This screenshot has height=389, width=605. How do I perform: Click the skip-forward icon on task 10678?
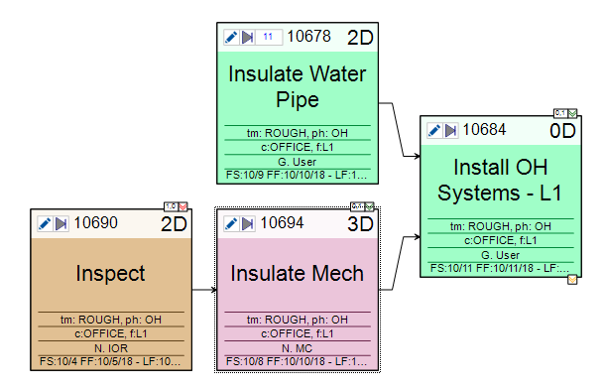coord(247,38)
